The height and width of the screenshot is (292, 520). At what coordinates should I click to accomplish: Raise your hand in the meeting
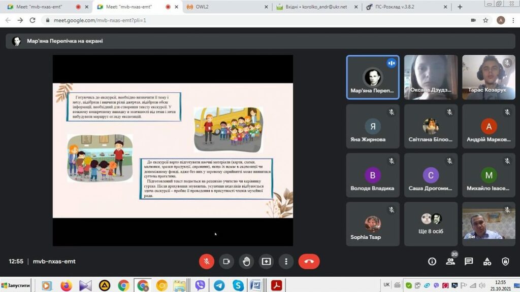pos(246,261)
